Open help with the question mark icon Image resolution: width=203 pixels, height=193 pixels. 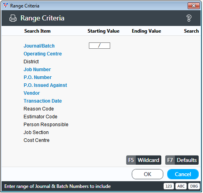tap(189, 18)
